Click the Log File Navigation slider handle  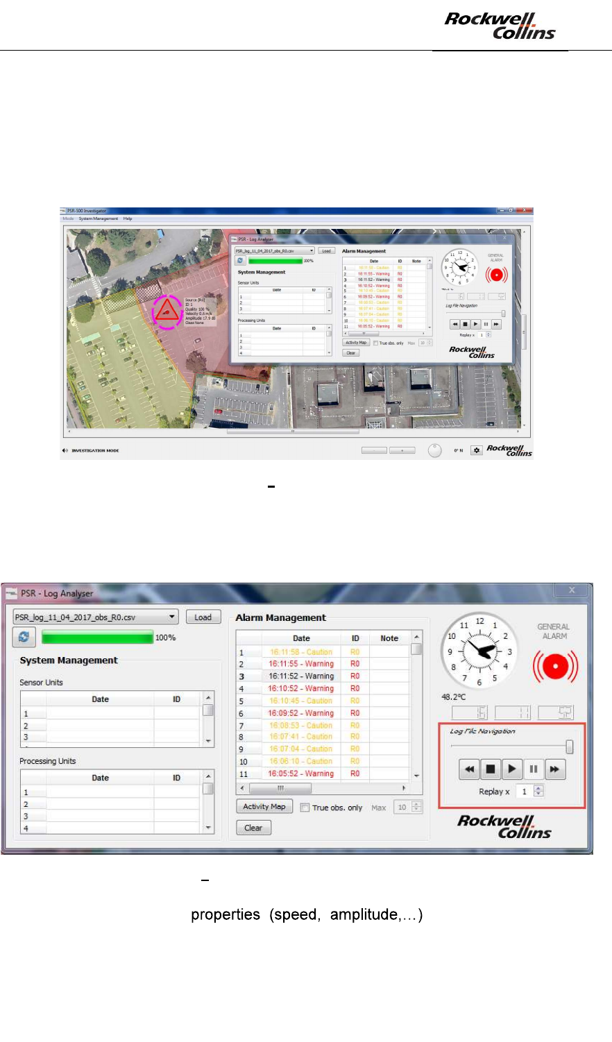point(570,746)
